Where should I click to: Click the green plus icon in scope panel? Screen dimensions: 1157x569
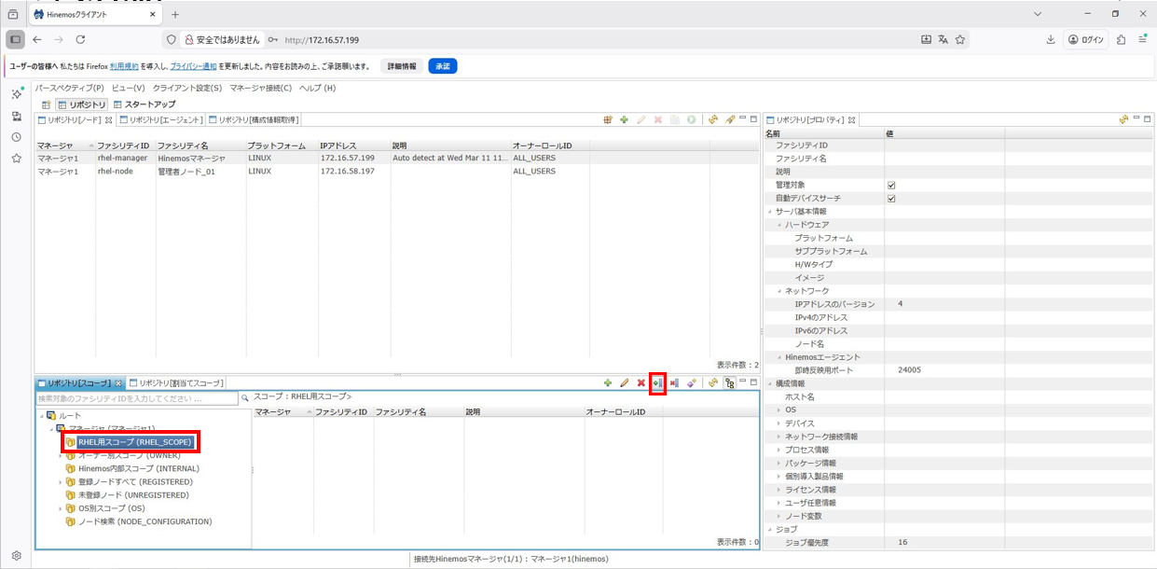point(608,383)
